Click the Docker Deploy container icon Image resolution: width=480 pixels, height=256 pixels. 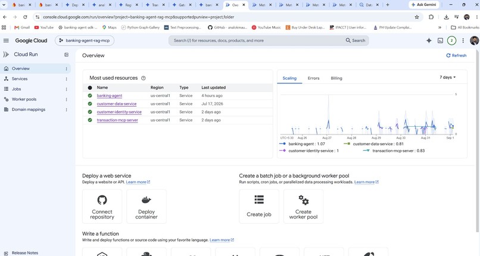(147, 199)
